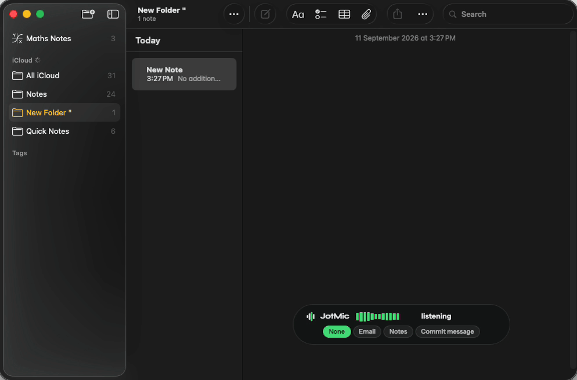The image size is (577, 380).
Task: Click the All iCloud folder icon
Action: pos(17,76)
